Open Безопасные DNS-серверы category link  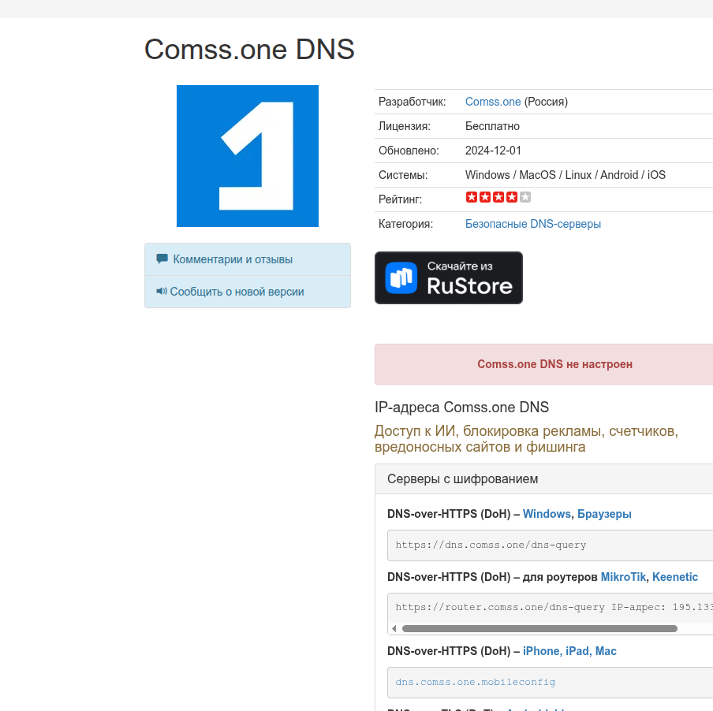(533, 224)
